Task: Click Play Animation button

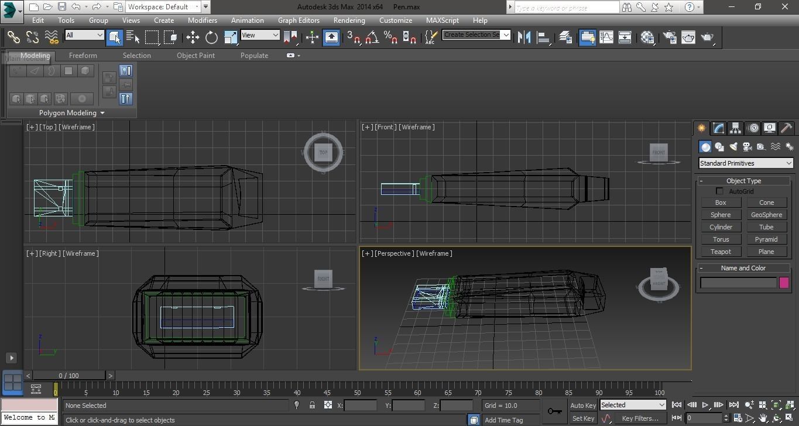Action: pos(705,404)
